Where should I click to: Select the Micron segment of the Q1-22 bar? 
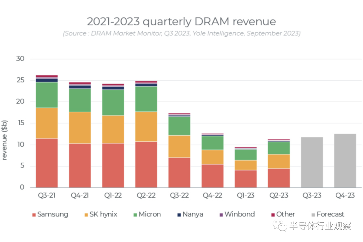click(113, 103)
